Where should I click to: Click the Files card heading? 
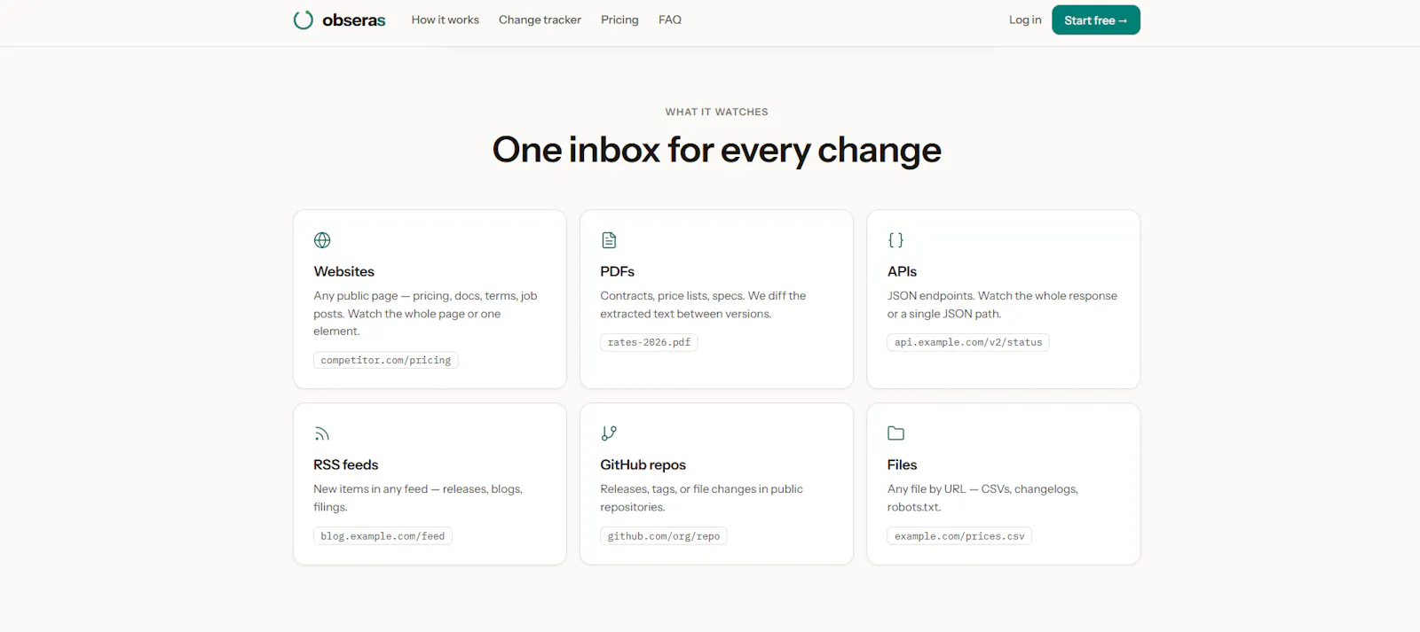click(902, 464)
